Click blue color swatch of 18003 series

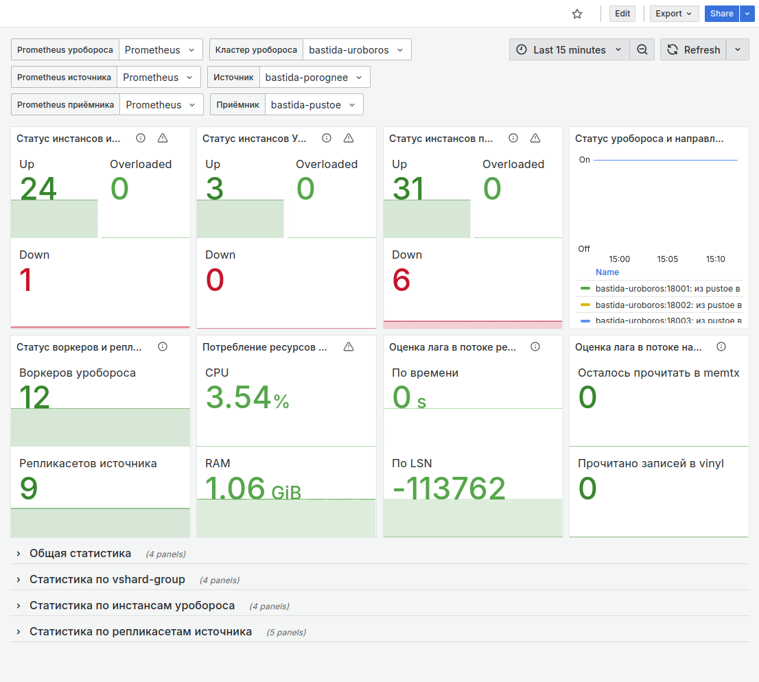585,321
